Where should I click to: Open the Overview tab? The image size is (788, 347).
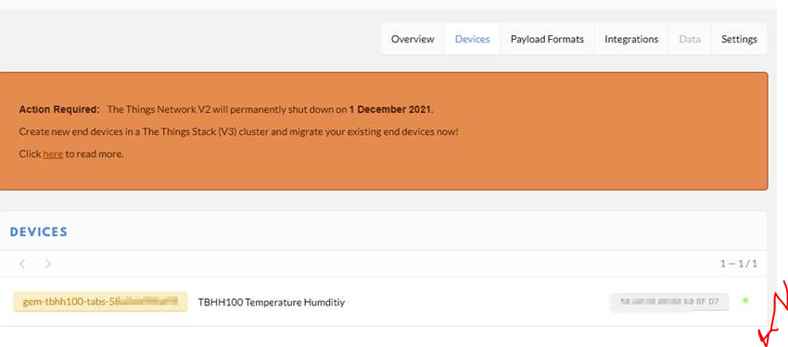pos(413,39)
